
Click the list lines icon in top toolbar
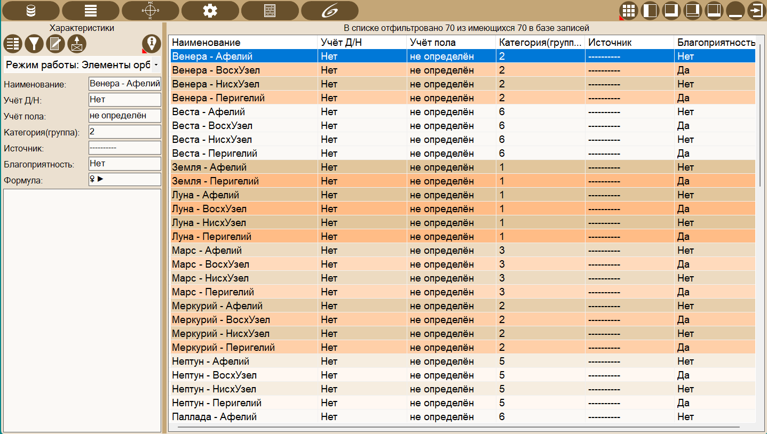click(90, 11)
